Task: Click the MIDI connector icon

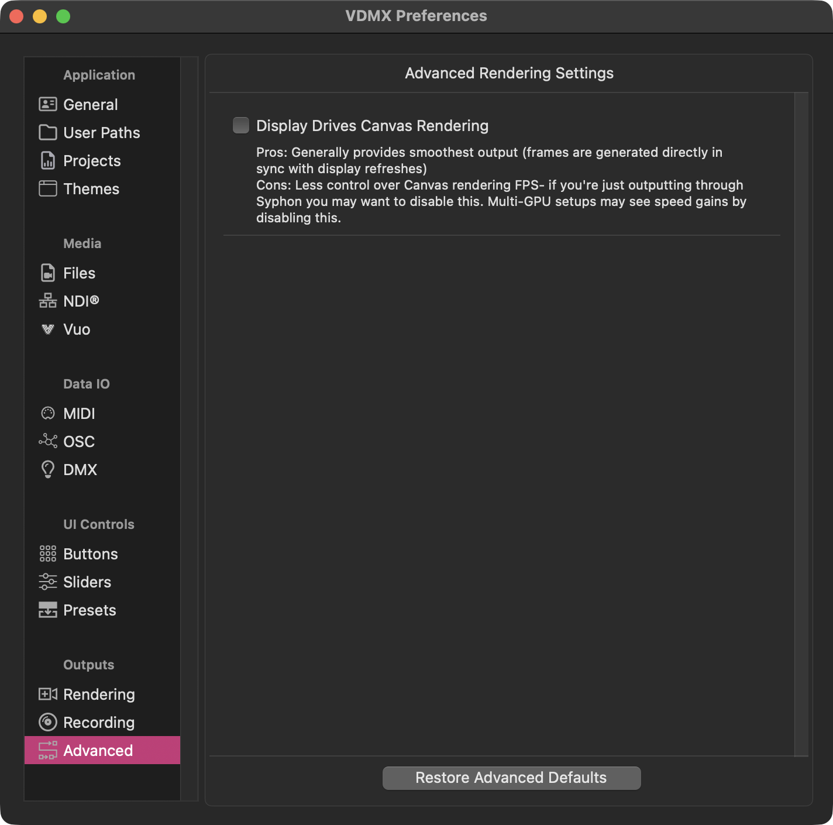Action: [x=47, y=413]
